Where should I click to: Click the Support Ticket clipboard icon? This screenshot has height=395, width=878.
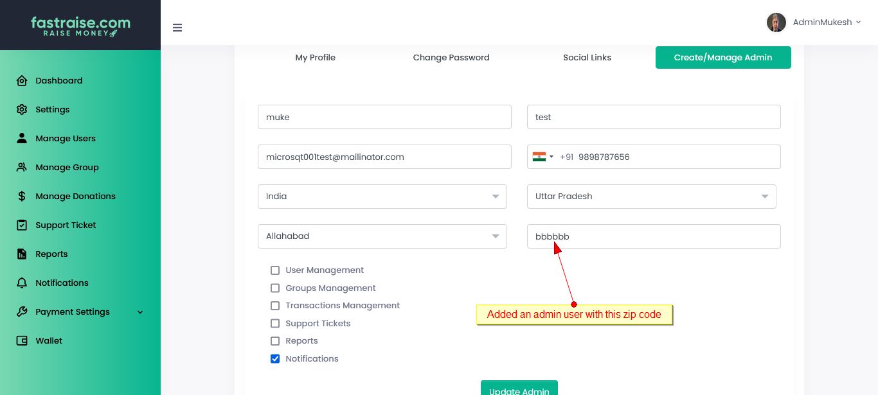pos(22,225)
